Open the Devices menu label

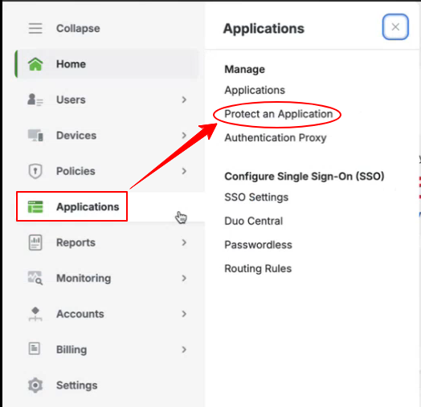(76, 135)
